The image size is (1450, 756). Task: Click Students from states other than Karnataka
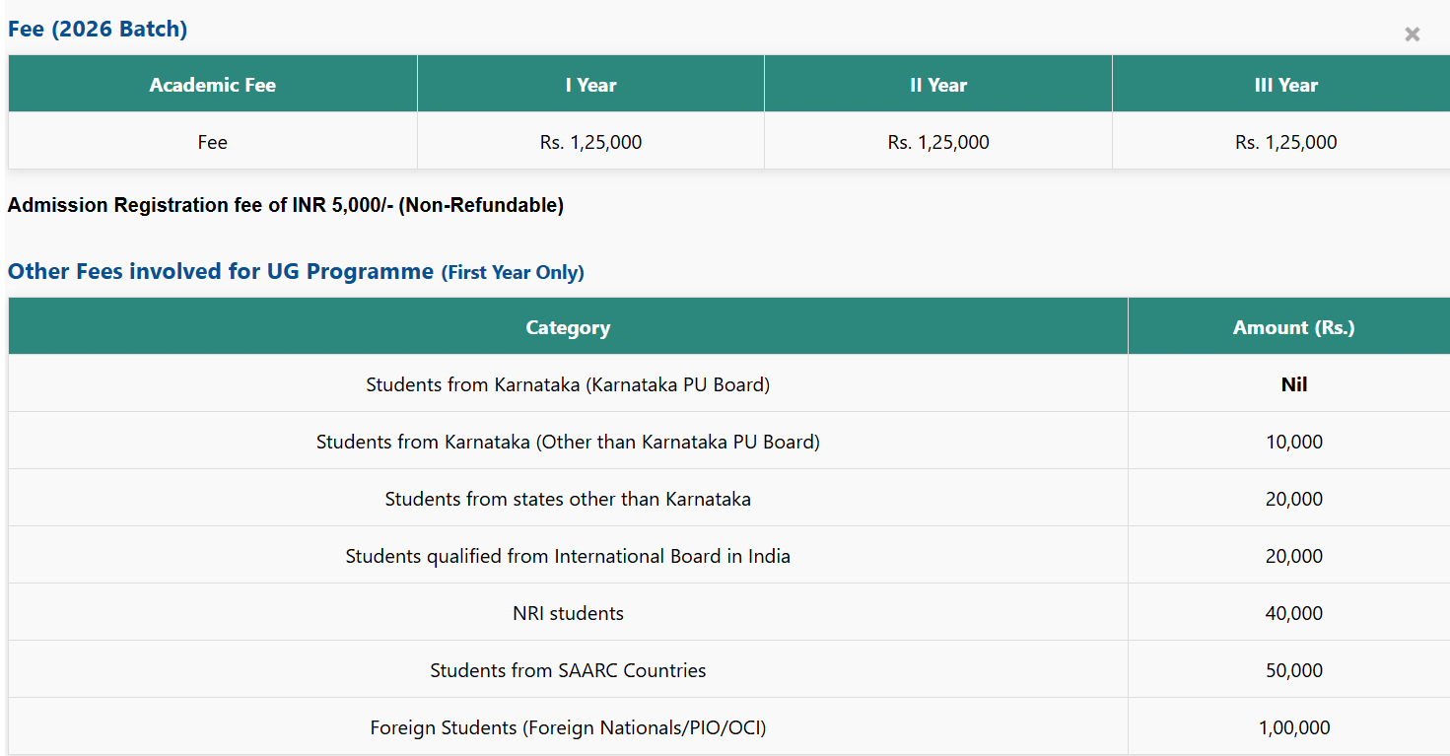pyautogui.click(x=568, y=499)
